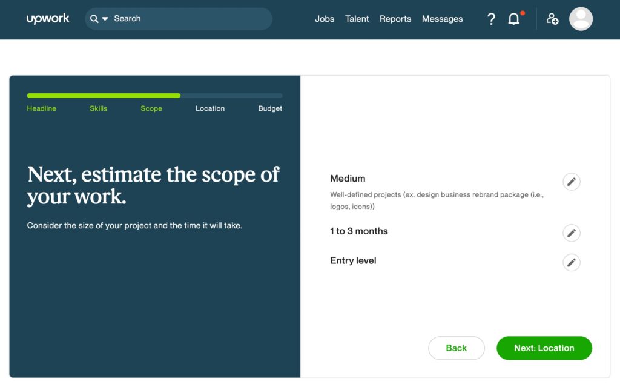620x390 pixels.
Task: Click the search magnifier icon
Action: click(94, 19)
